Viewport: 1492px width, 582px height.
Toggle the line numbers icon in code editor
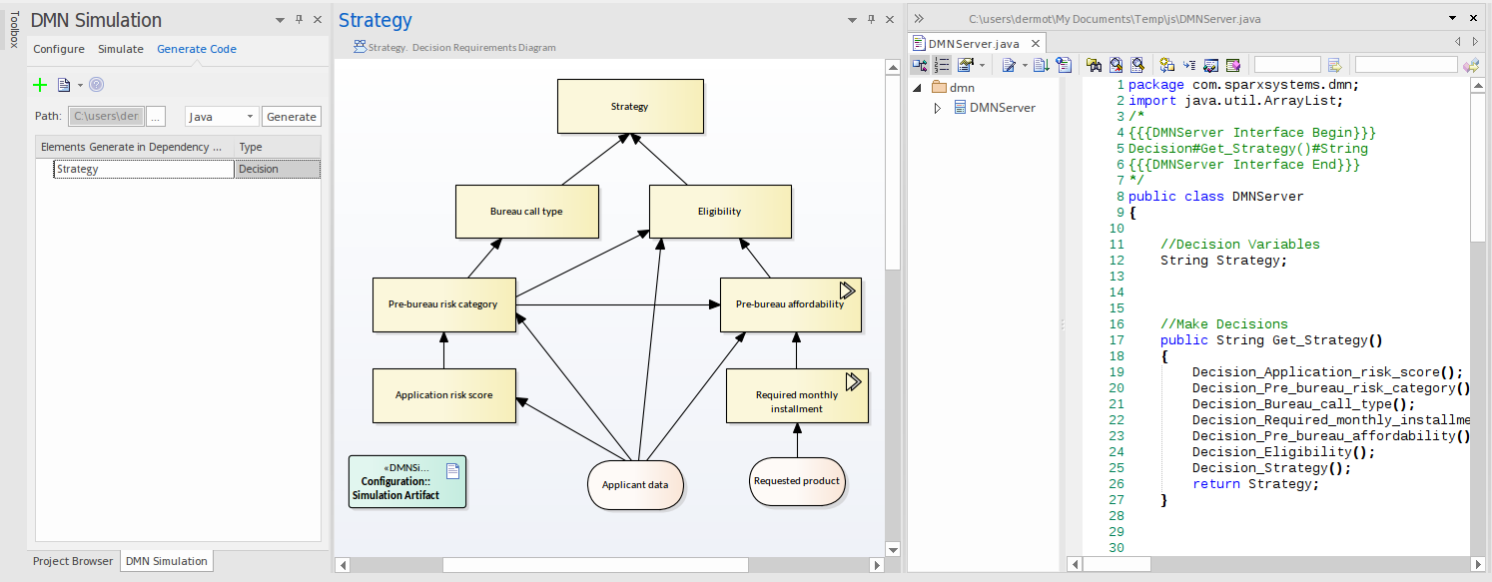[942, 65]
